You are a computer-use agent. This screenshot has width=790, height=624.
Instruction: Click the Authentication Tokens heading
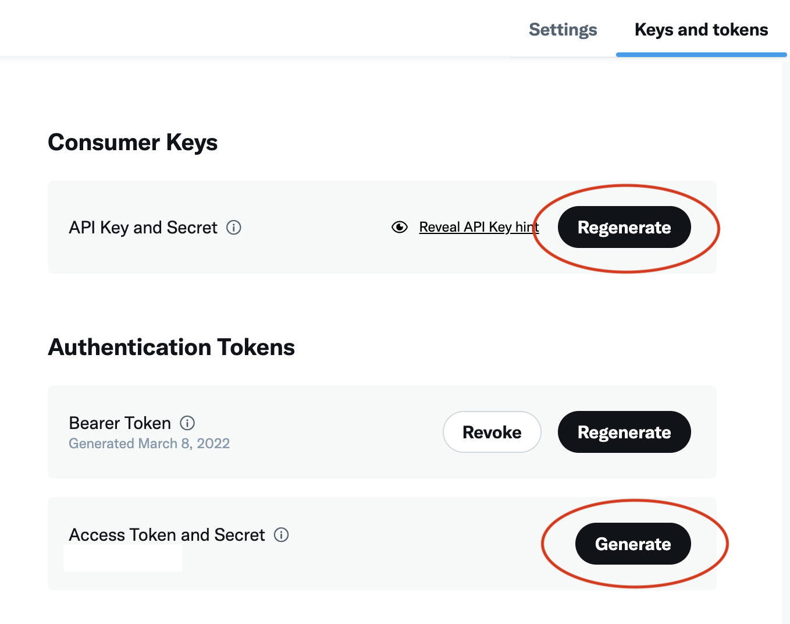pyautogui.click(x=172, y=348)
